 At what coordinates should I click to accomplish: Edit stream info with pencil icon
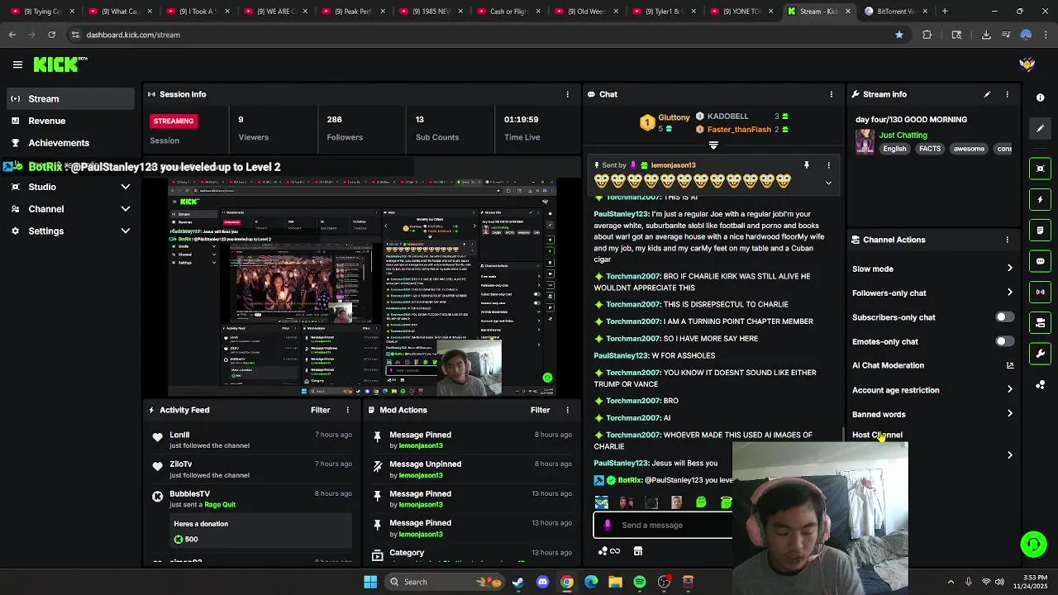click(x=987, y=94)
